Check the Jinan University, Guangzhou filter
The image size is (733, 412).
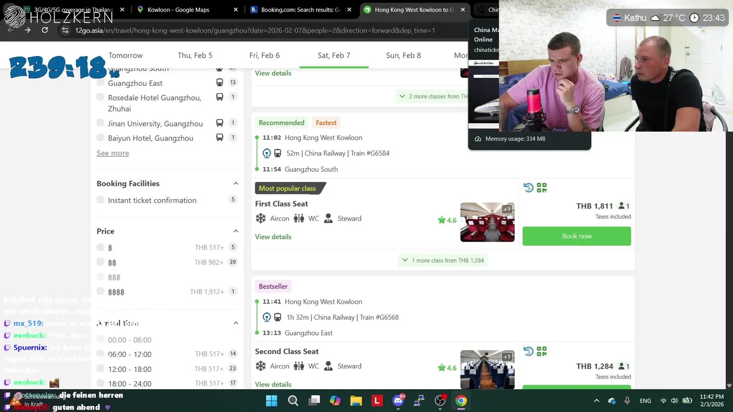click(x=101, y=123)
